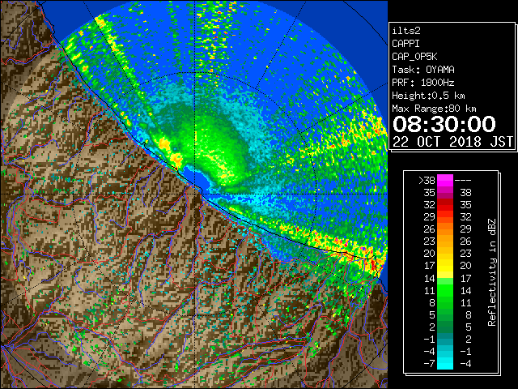This screenshot has height=389, width=518.
Task: Click the 'PRF: 1800Hz' value
Action: click(423, 83)
